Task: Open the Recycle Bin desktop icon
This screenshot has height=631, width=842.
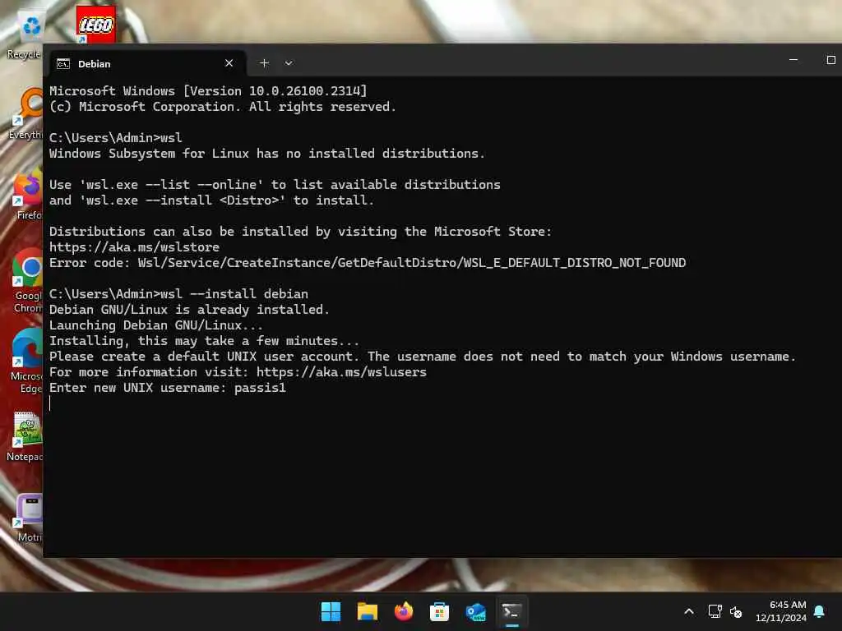Action: pos(25,35)
